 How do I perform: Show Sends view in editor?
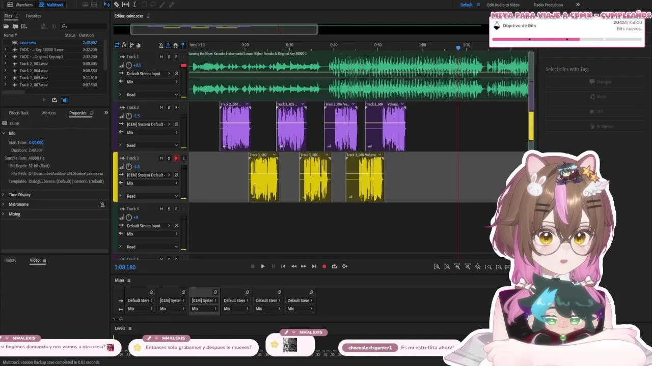[x=131, y=45]
